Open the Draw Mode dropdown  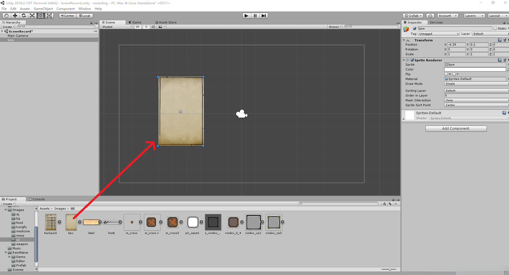click(x=476, y=84)
